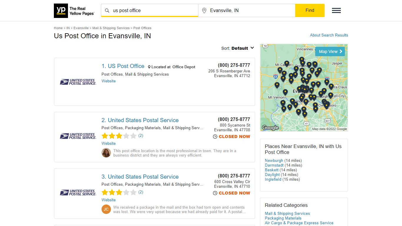Visit Website link for 600 Cross Valley Cir listing

(x=109, y=200)
